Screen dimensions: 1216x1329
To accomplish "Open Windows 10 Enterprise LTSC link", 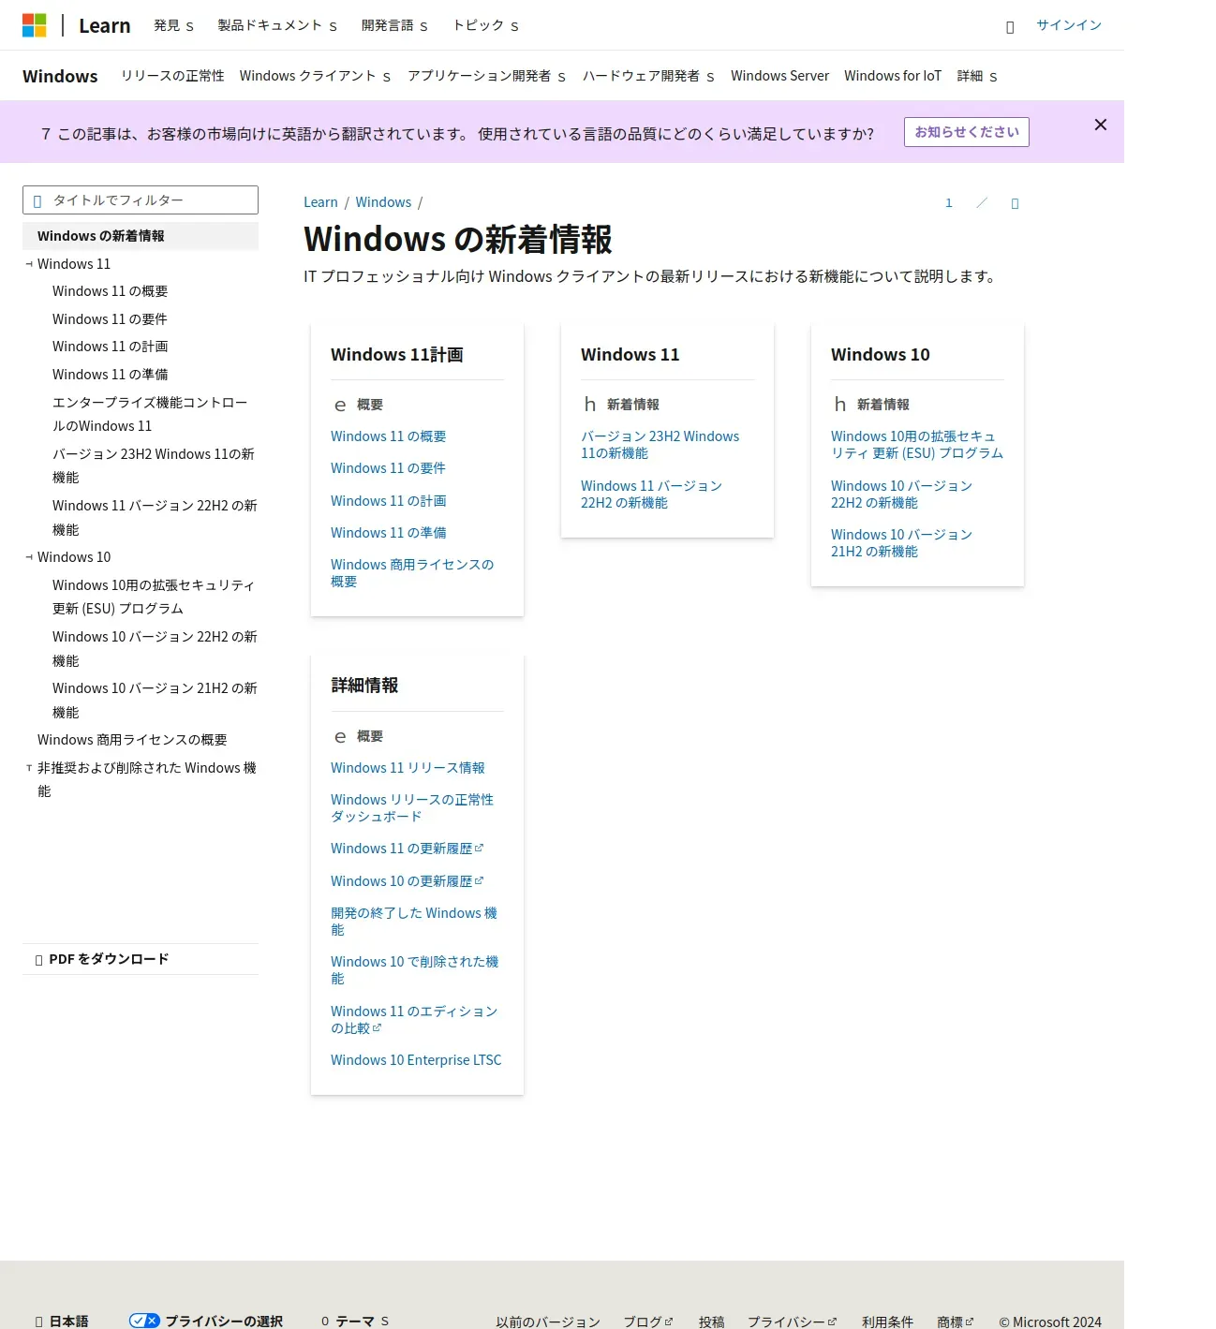I will tap(416, 1060).
